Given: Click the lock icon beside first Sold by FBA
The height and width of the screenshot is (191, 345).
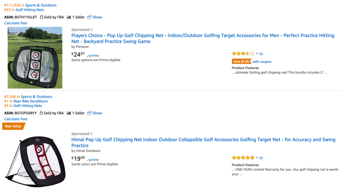Looking at the screenshot, I should tap(41, 17).
